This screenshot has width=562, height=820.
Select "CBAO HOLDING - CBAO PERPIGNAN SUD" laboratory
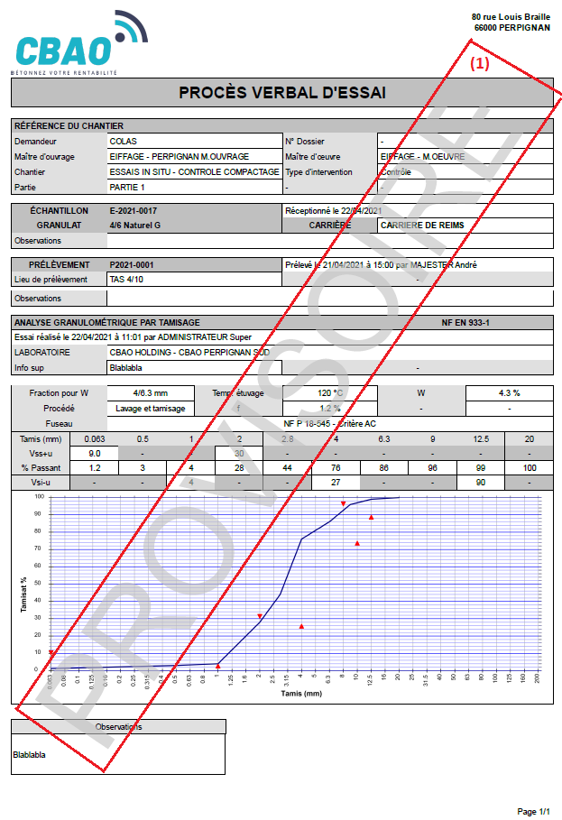tap(189, 353)
